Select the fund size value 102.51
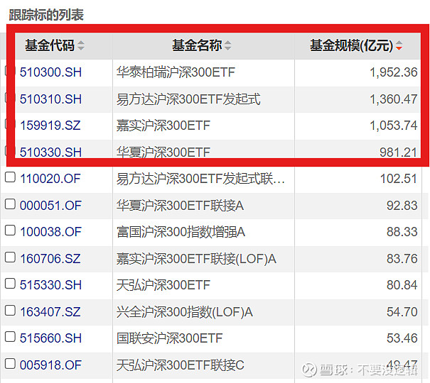 (x=399, y=179)
